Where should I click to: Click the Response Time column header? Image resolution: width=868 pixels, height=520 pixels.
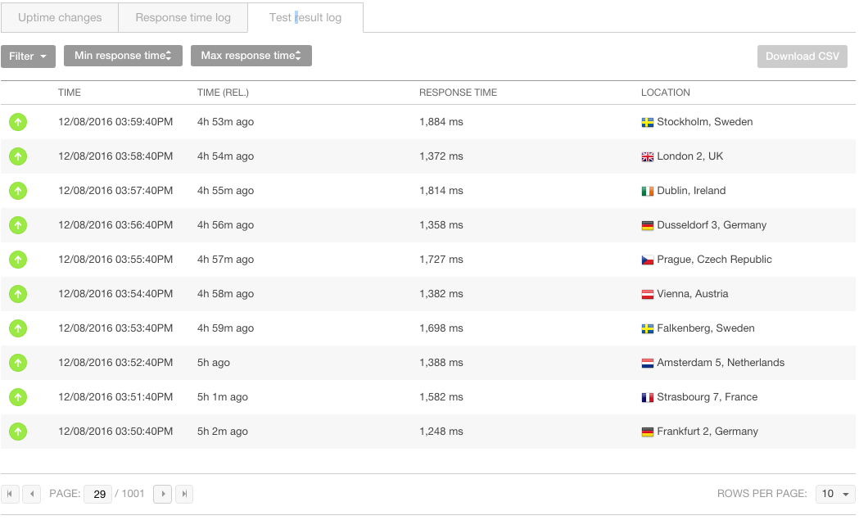coord(458,93)
